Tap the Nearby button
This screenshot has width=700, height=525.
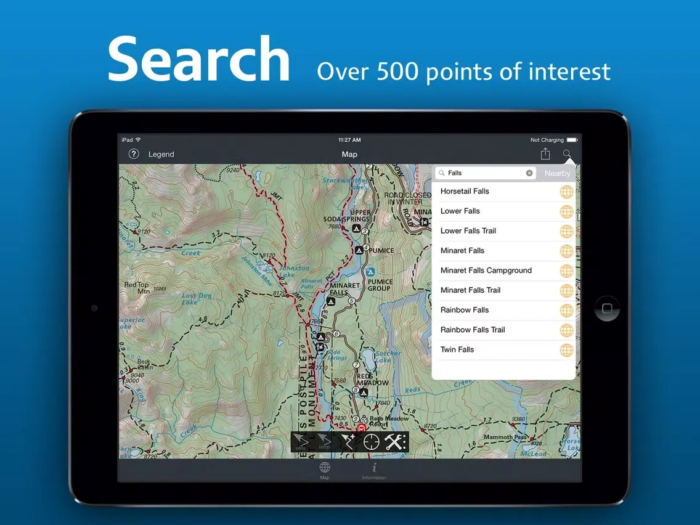[x=557, y=173]
